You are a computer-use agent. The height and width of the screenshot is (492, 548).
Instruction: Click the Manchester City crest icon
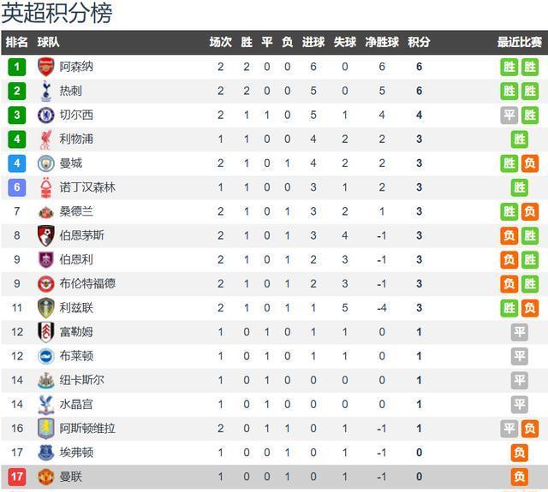[46, 163]
